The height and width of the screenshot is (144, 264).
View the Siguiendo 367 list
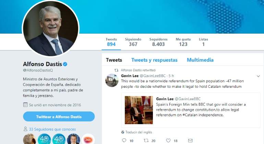pyautogui.click(x=133, y=42)
